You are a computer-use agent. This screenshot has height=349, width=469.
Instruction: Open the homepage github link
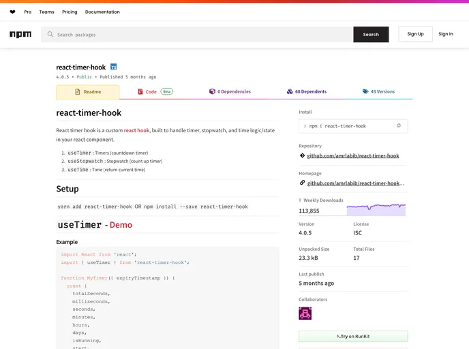click(355, 183)
